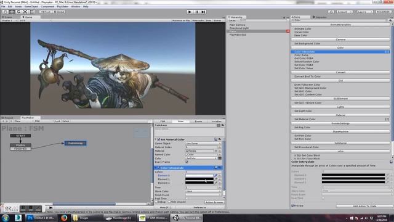Click the Hints [F1] button
The width and height of the screenshot is (394, 222).
coord(165,207)
